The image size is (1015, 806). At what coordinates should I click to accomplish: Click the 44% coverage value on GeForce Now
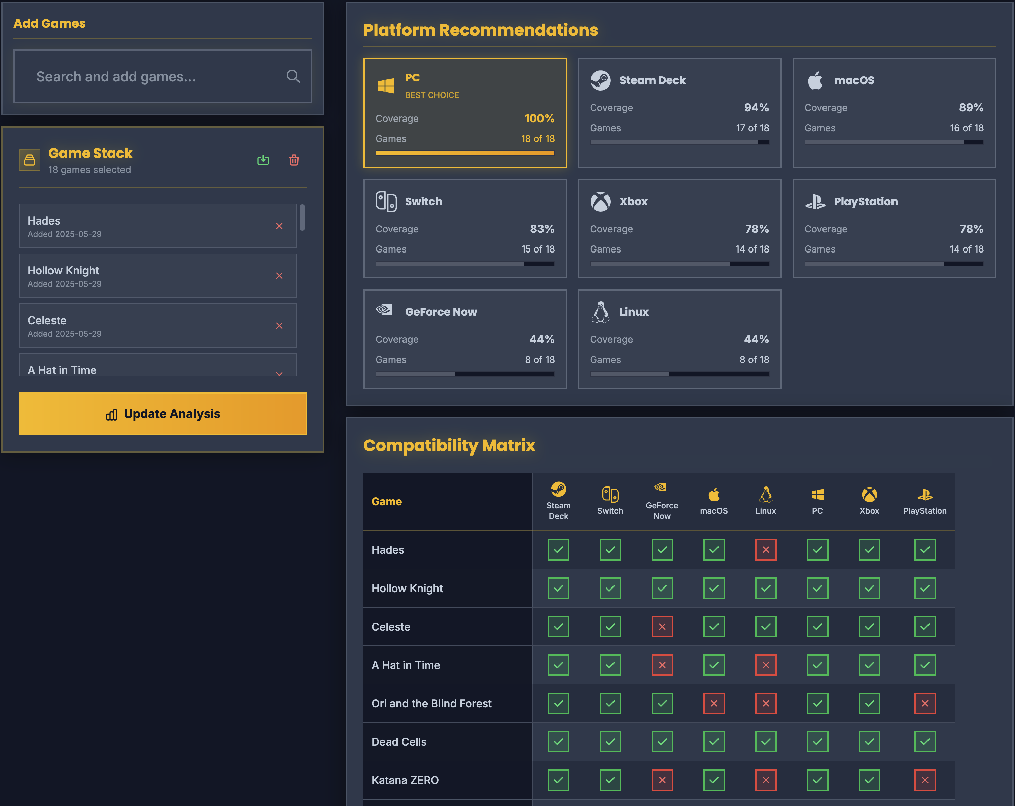tap(542, 339)
